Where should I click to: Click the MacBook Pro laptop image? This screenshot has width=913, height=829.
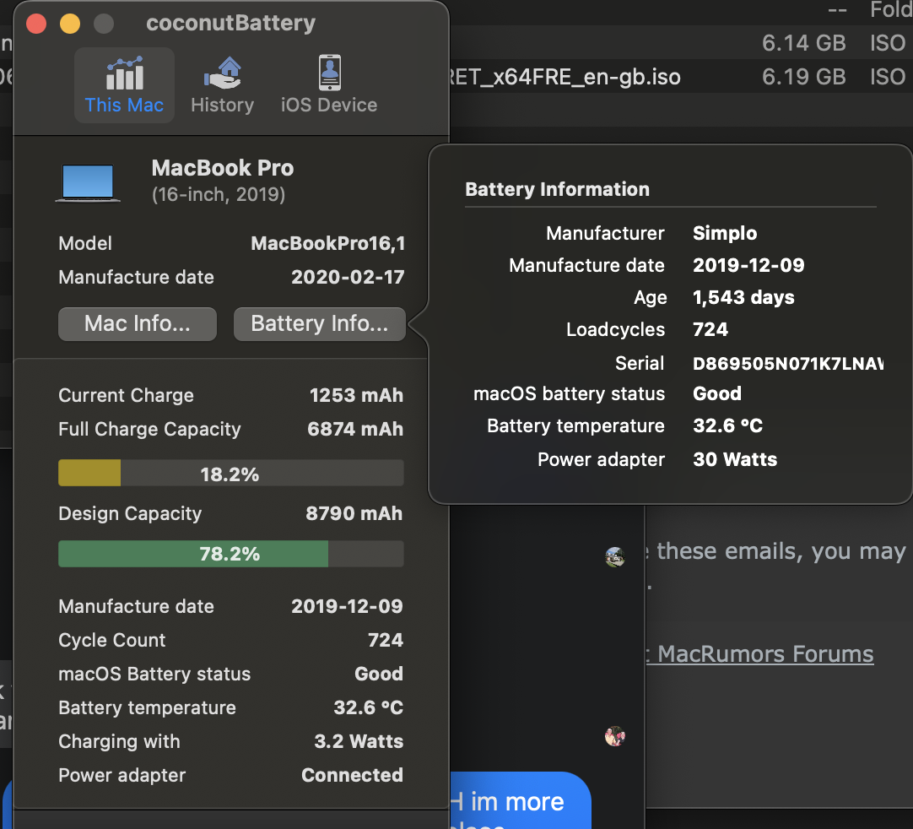tap(88, 182)
